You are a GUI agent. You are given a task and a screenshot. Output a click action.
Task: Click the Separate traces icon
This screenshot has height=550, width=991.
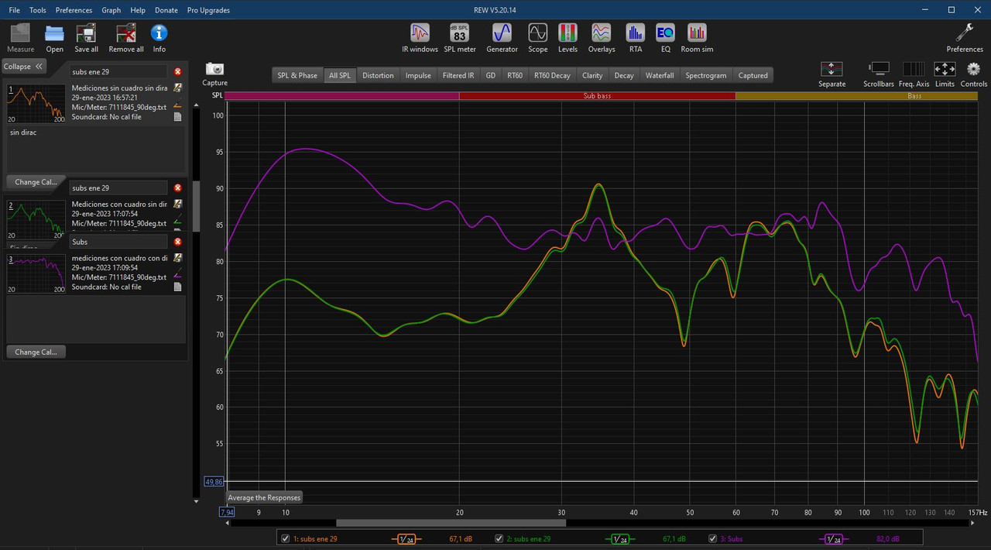(832, 74)
